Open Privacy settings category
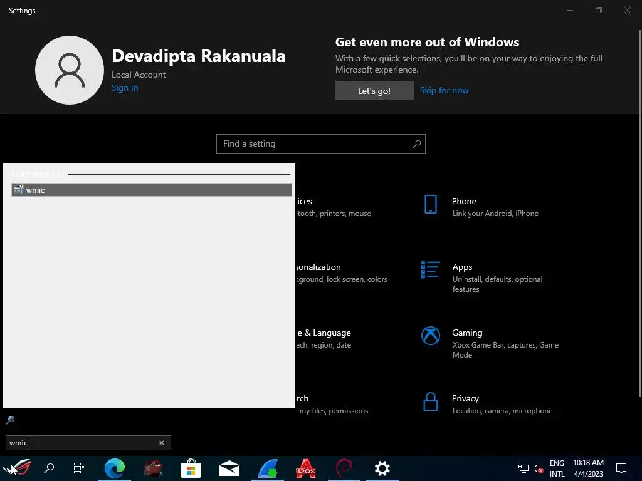 [487, 404]
